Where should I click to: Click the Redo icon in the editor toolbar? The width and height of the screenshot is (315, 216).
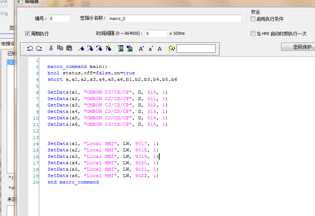39,48
